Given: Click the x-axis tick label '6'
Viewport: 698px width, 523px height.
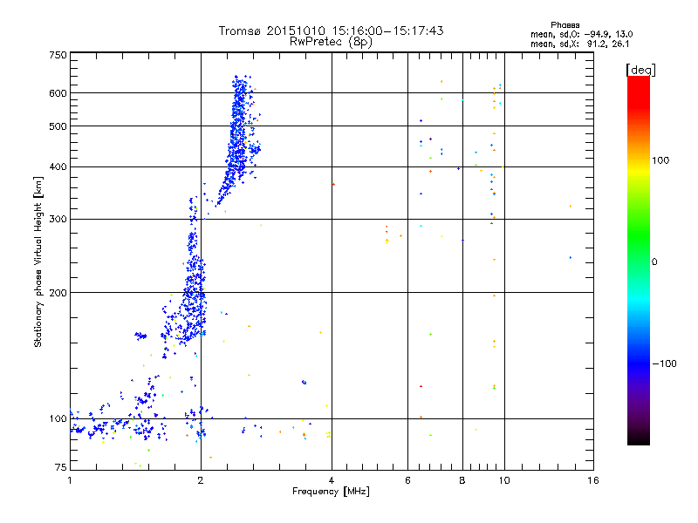Looking at the screenshot, I should [x=407, y=480].
